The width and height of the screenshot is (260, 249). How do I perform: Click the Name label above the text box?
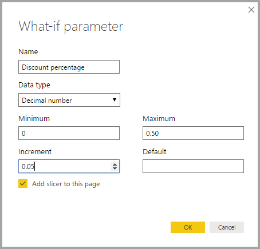(x=28, y=52)
